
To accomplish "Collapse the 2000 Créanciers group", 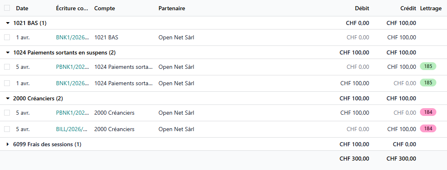I will point(8,98).
